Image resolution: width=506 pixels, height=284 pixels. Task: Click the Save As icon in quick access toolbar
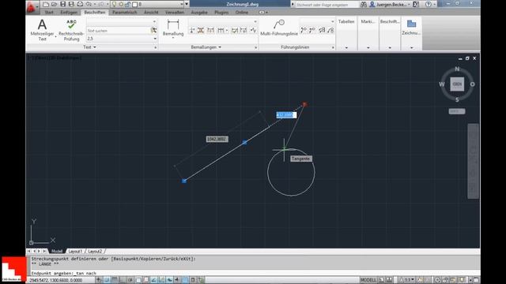click(x=71, y=4)
